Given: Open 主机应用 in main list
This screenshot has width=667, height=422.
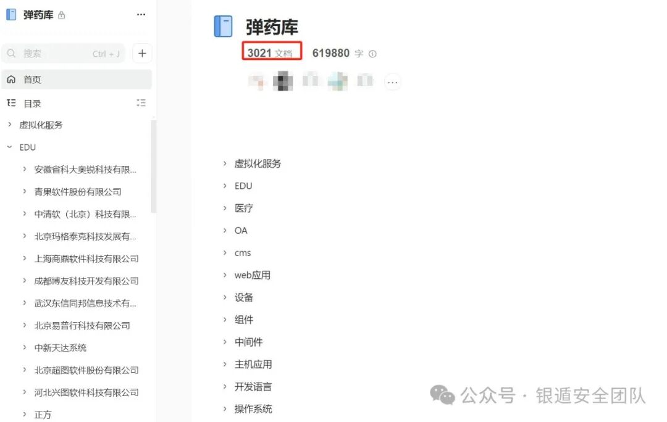Looking at the screenshot, I should coord(253,364).
